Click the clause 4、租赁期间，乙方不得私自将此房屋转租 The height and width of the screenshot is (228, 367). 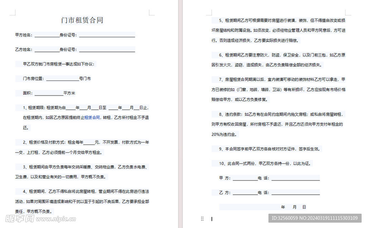[x=86, y=191]
